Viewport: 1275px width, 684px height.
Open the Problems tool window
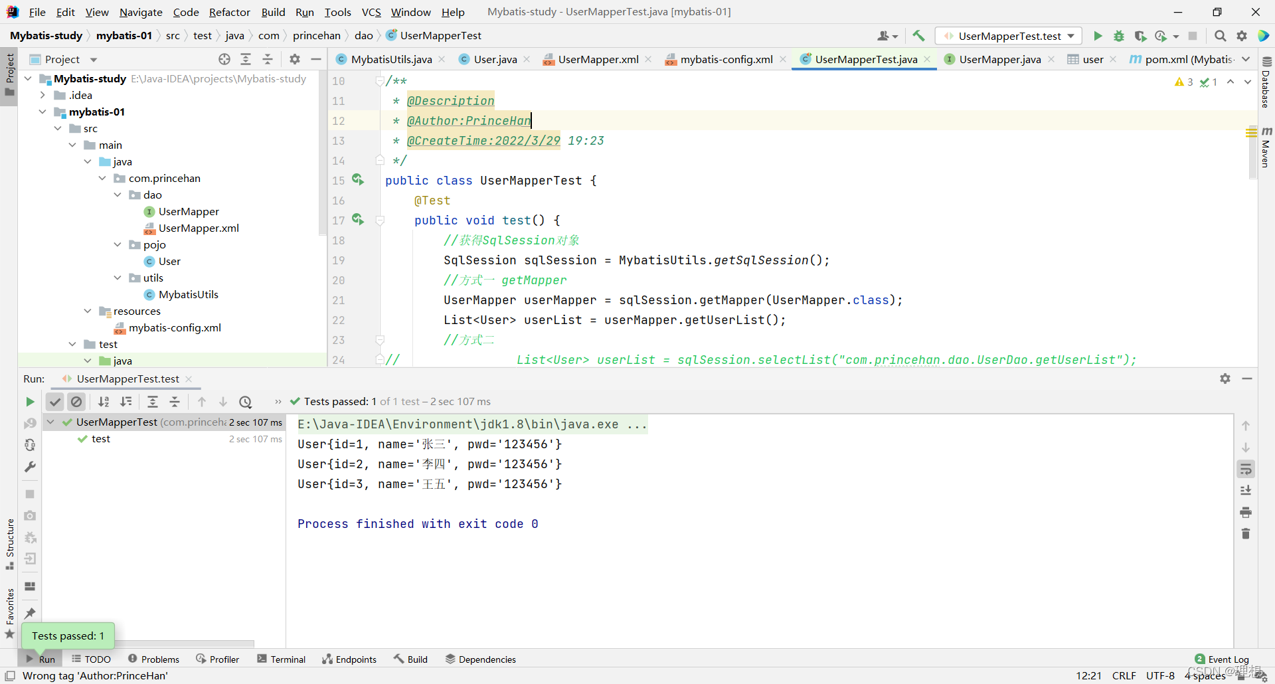click(153, 659)
